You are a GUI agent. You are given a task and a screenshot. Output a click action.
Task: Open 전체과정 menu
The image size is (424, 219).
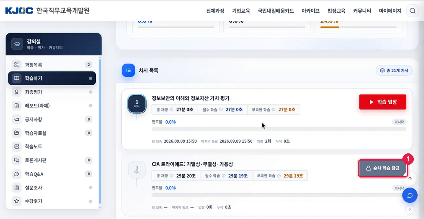[x=215, y=11]
